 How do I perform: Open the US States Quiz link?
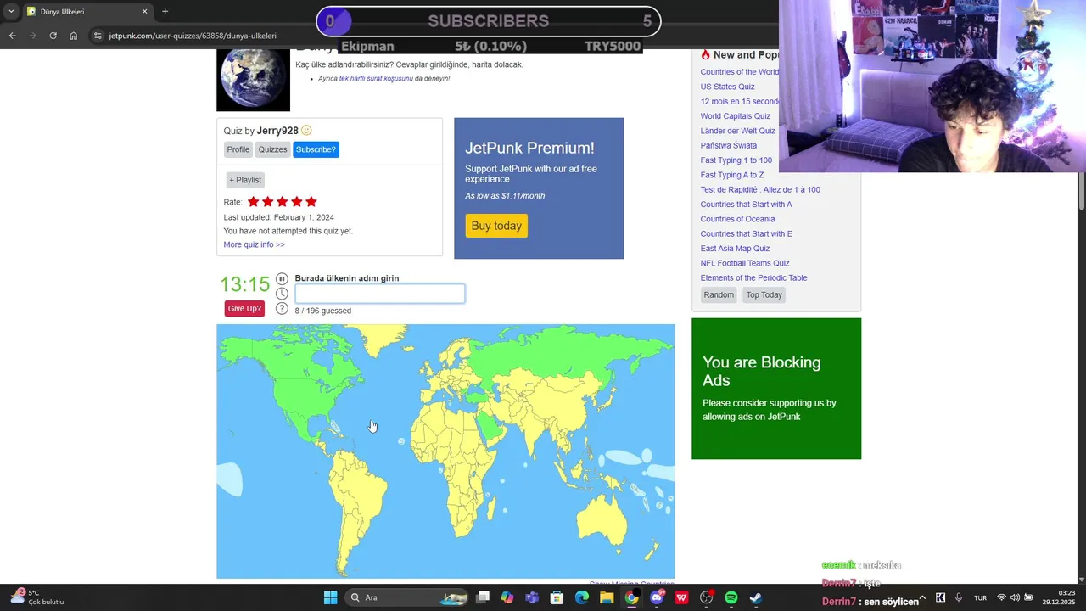(x=727, y=87)
